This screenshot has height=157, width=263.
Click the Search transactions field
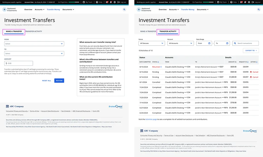(246, 43)
